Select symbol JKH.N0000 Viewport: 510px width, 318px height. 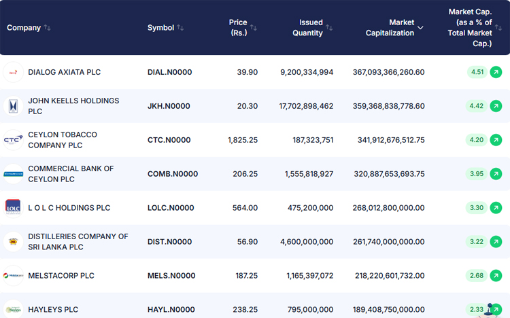pos(169,106)
